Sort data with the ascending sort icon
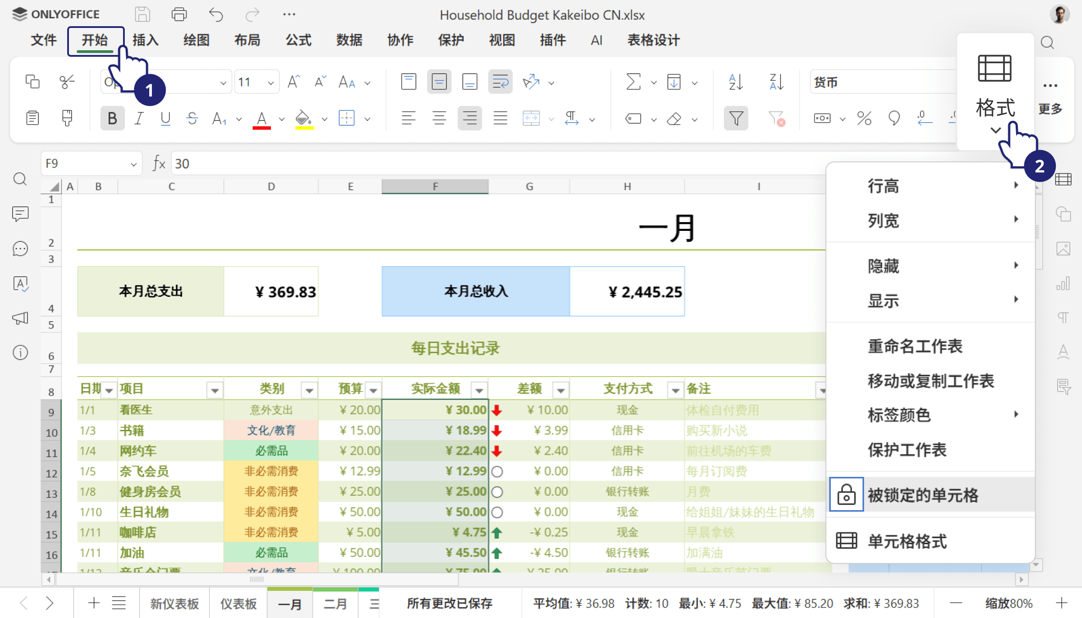This screenshot has width=1082, height=618. click(x=735, y=82)
